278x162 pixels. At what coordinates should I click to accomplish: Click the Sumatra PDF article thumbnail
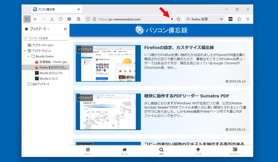pyautogui.click(x=108, y=112)
